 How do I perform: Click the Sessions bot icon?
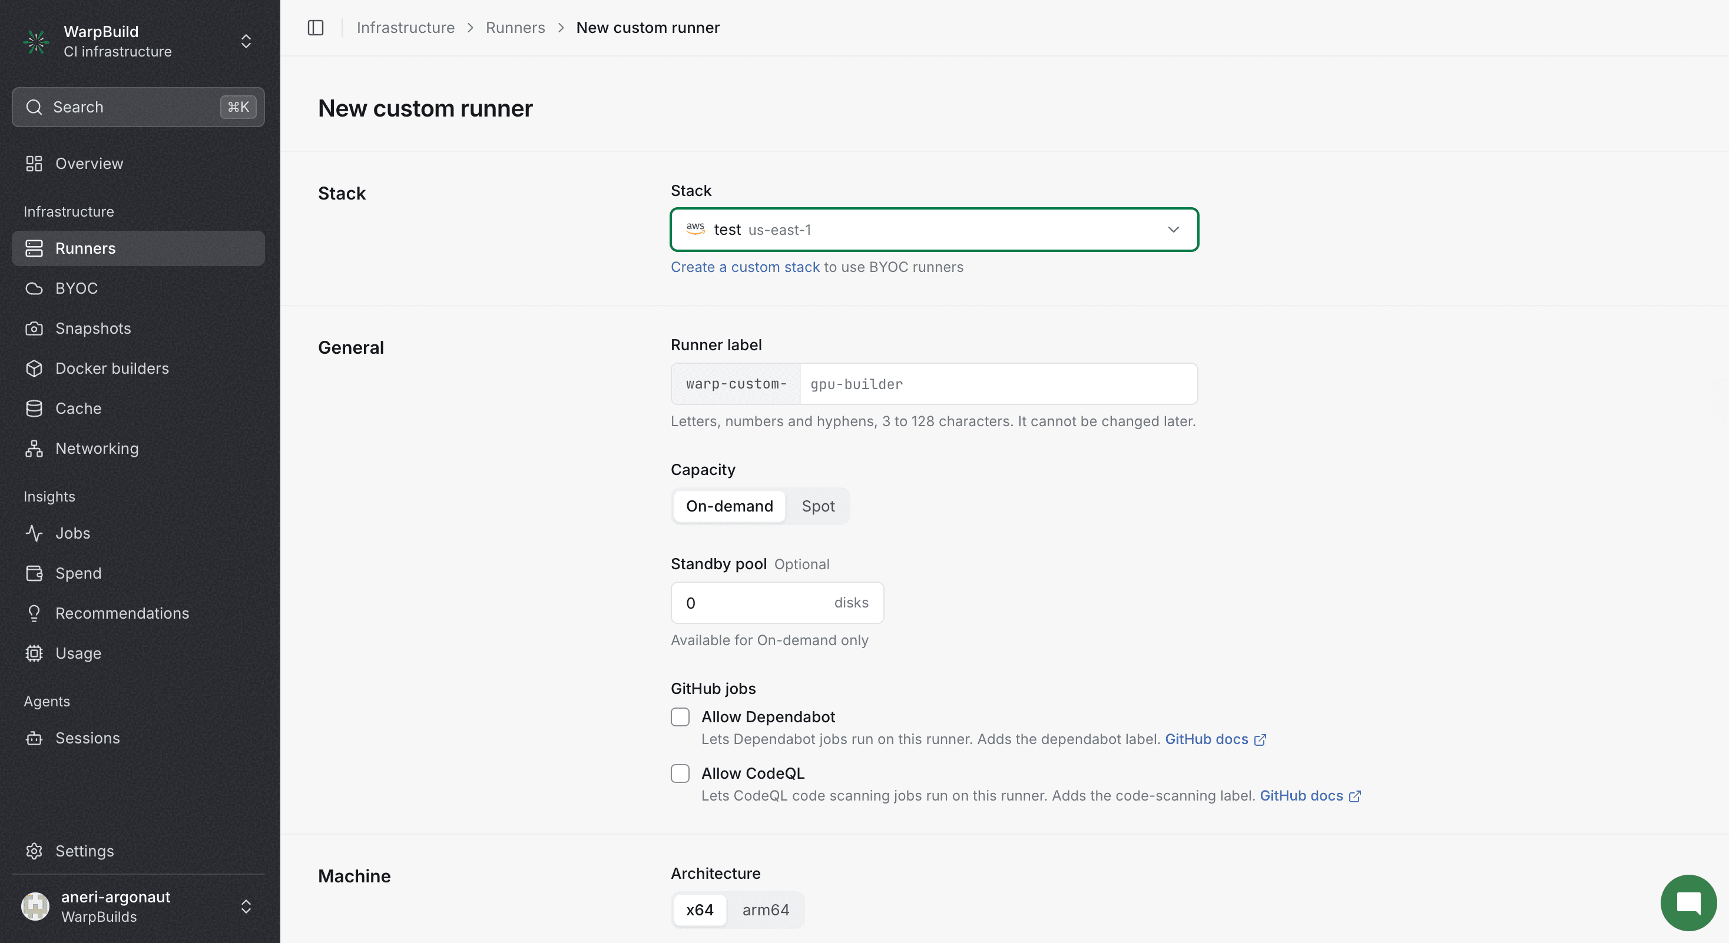coord(34,738)
